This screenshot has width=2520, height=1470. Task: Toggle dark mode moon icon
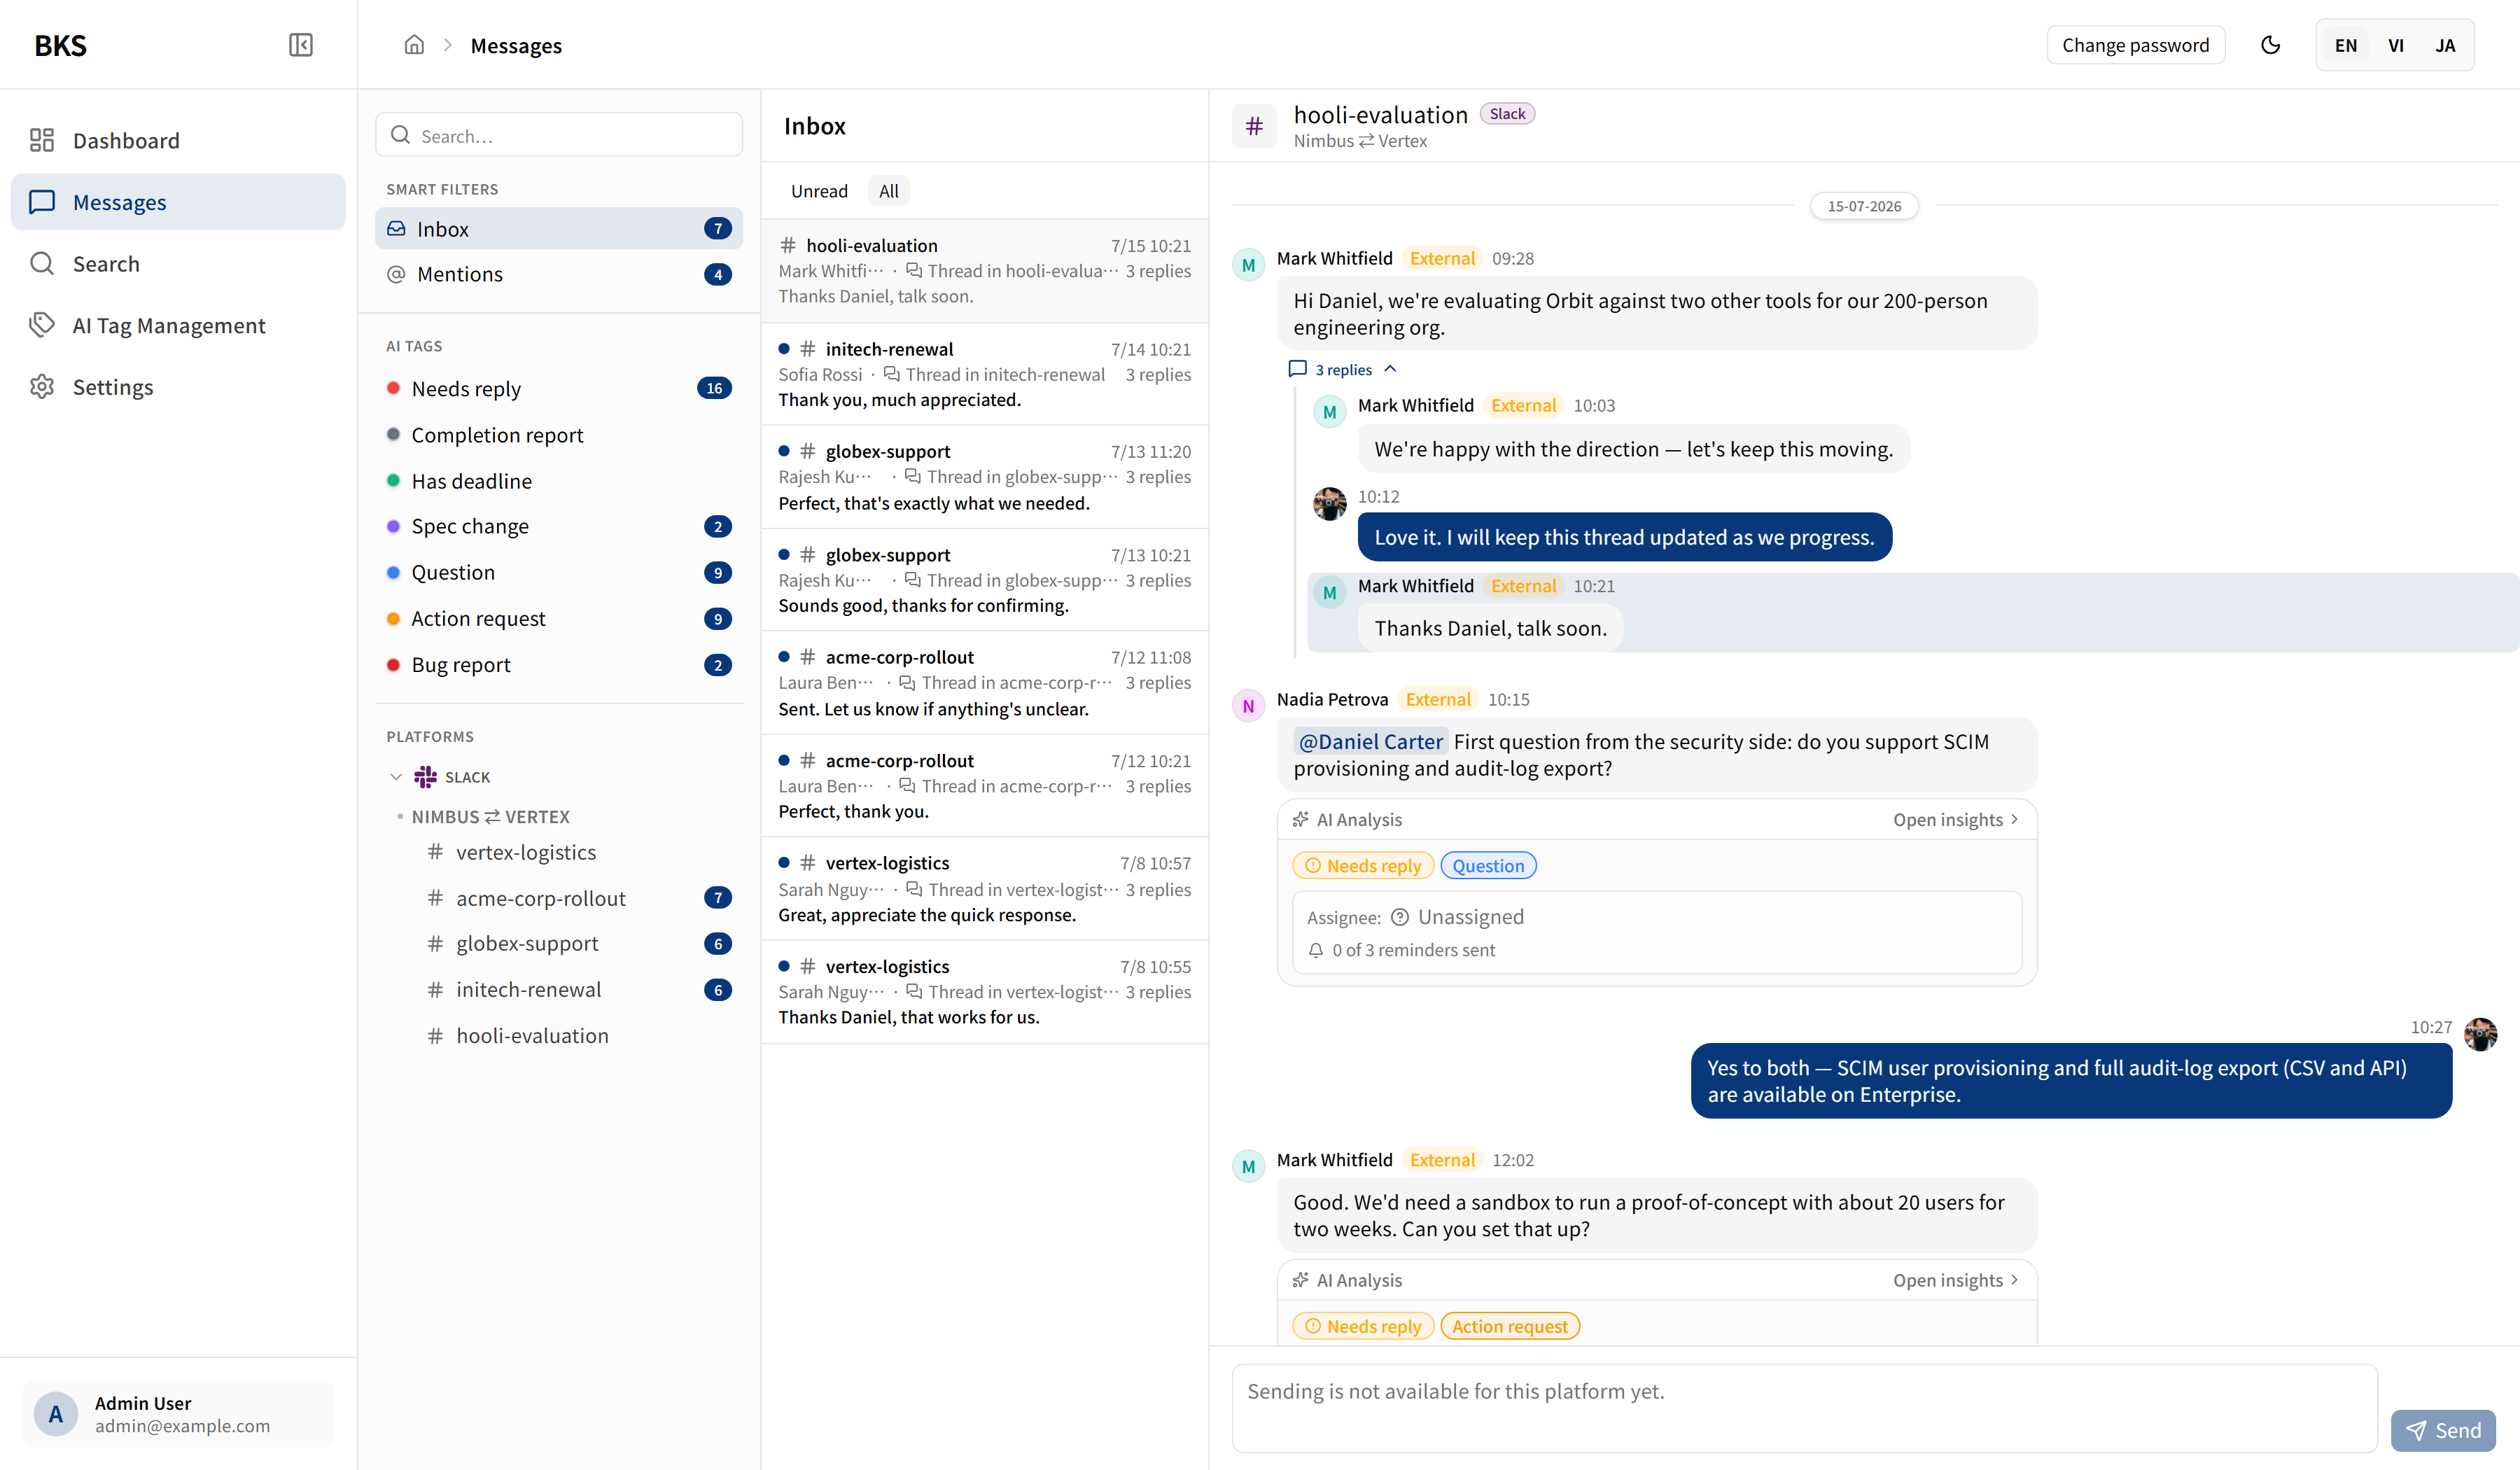pyautogui.click(x=2270, y=45)
